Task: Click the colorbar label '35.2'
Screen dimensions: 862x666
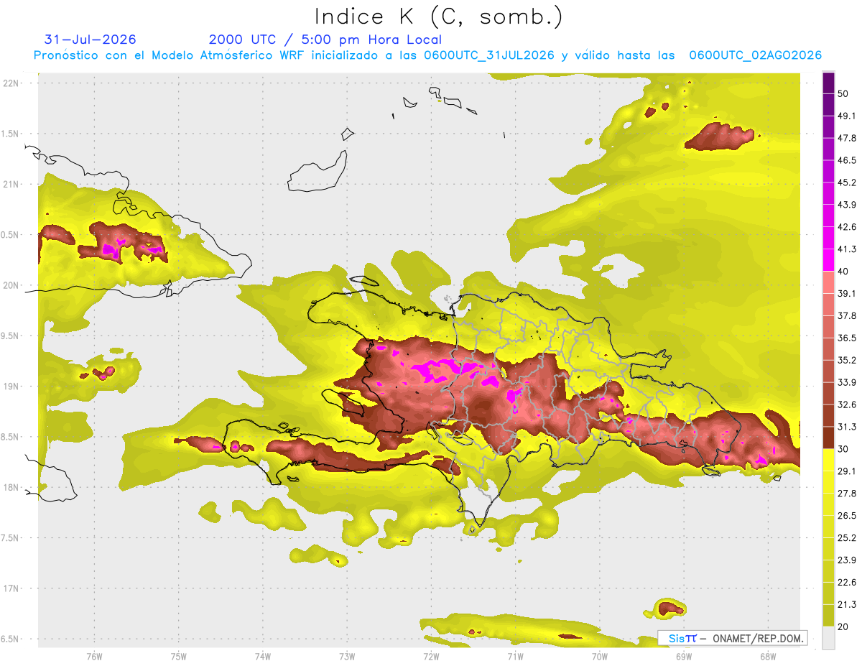Action: [x=846, y=360]
